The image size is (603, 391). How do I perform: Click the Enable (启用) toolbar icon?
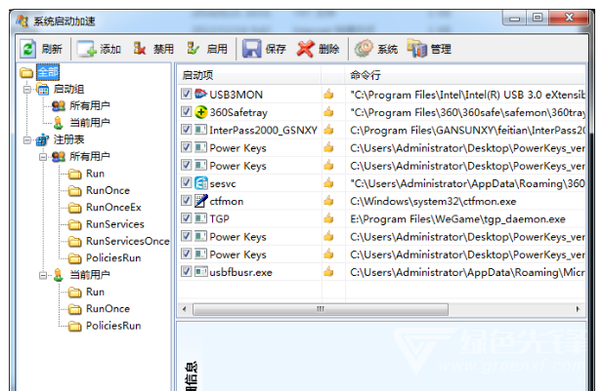click(x=193, y=49)
